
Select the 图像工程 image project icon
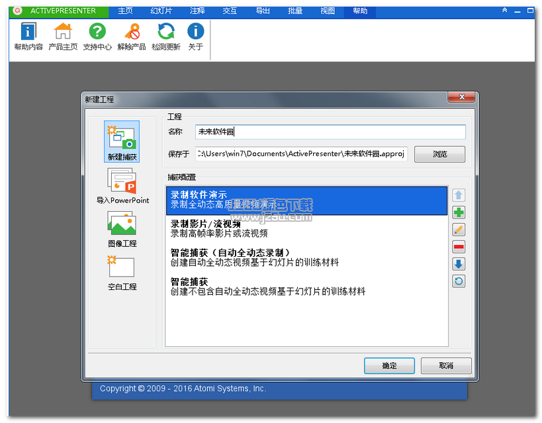(x=122, y=229)
